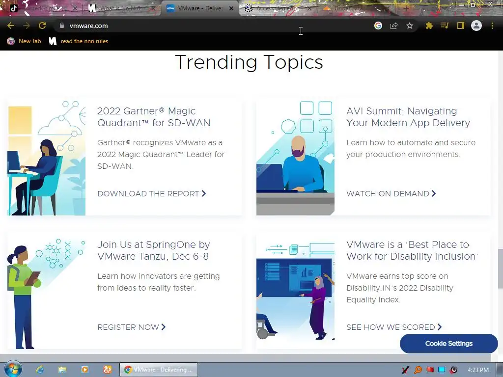This screenshot has width=503, height=377.
Task: Share this page using the share icon
Action: [394, 26]
